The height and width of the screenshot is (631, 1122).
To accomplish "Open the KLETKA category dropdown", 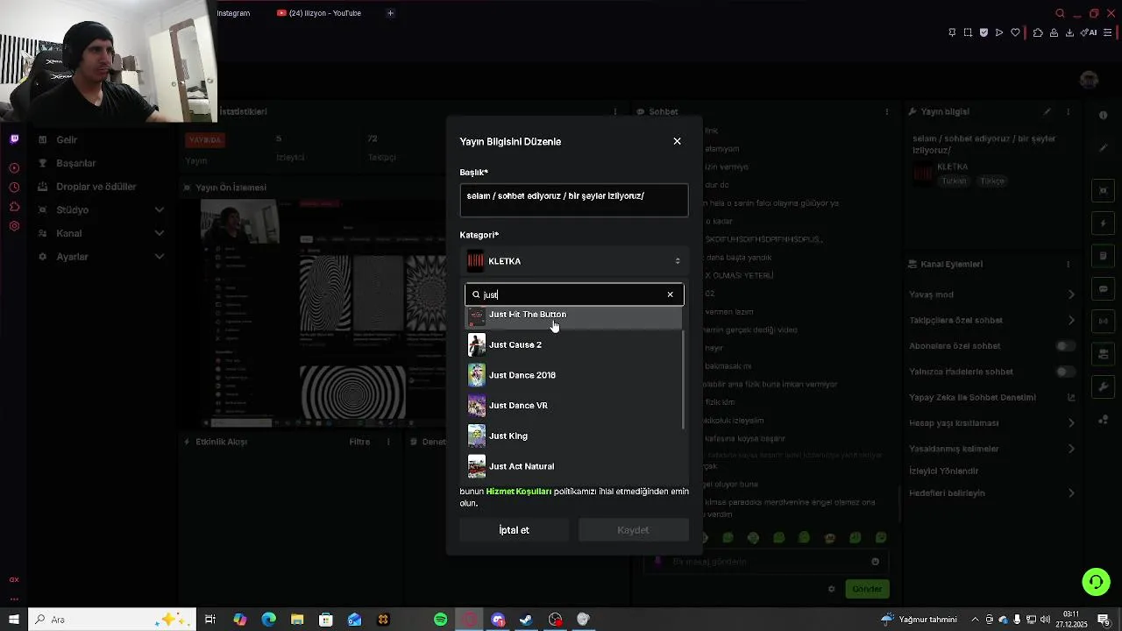I will point(573,261).
